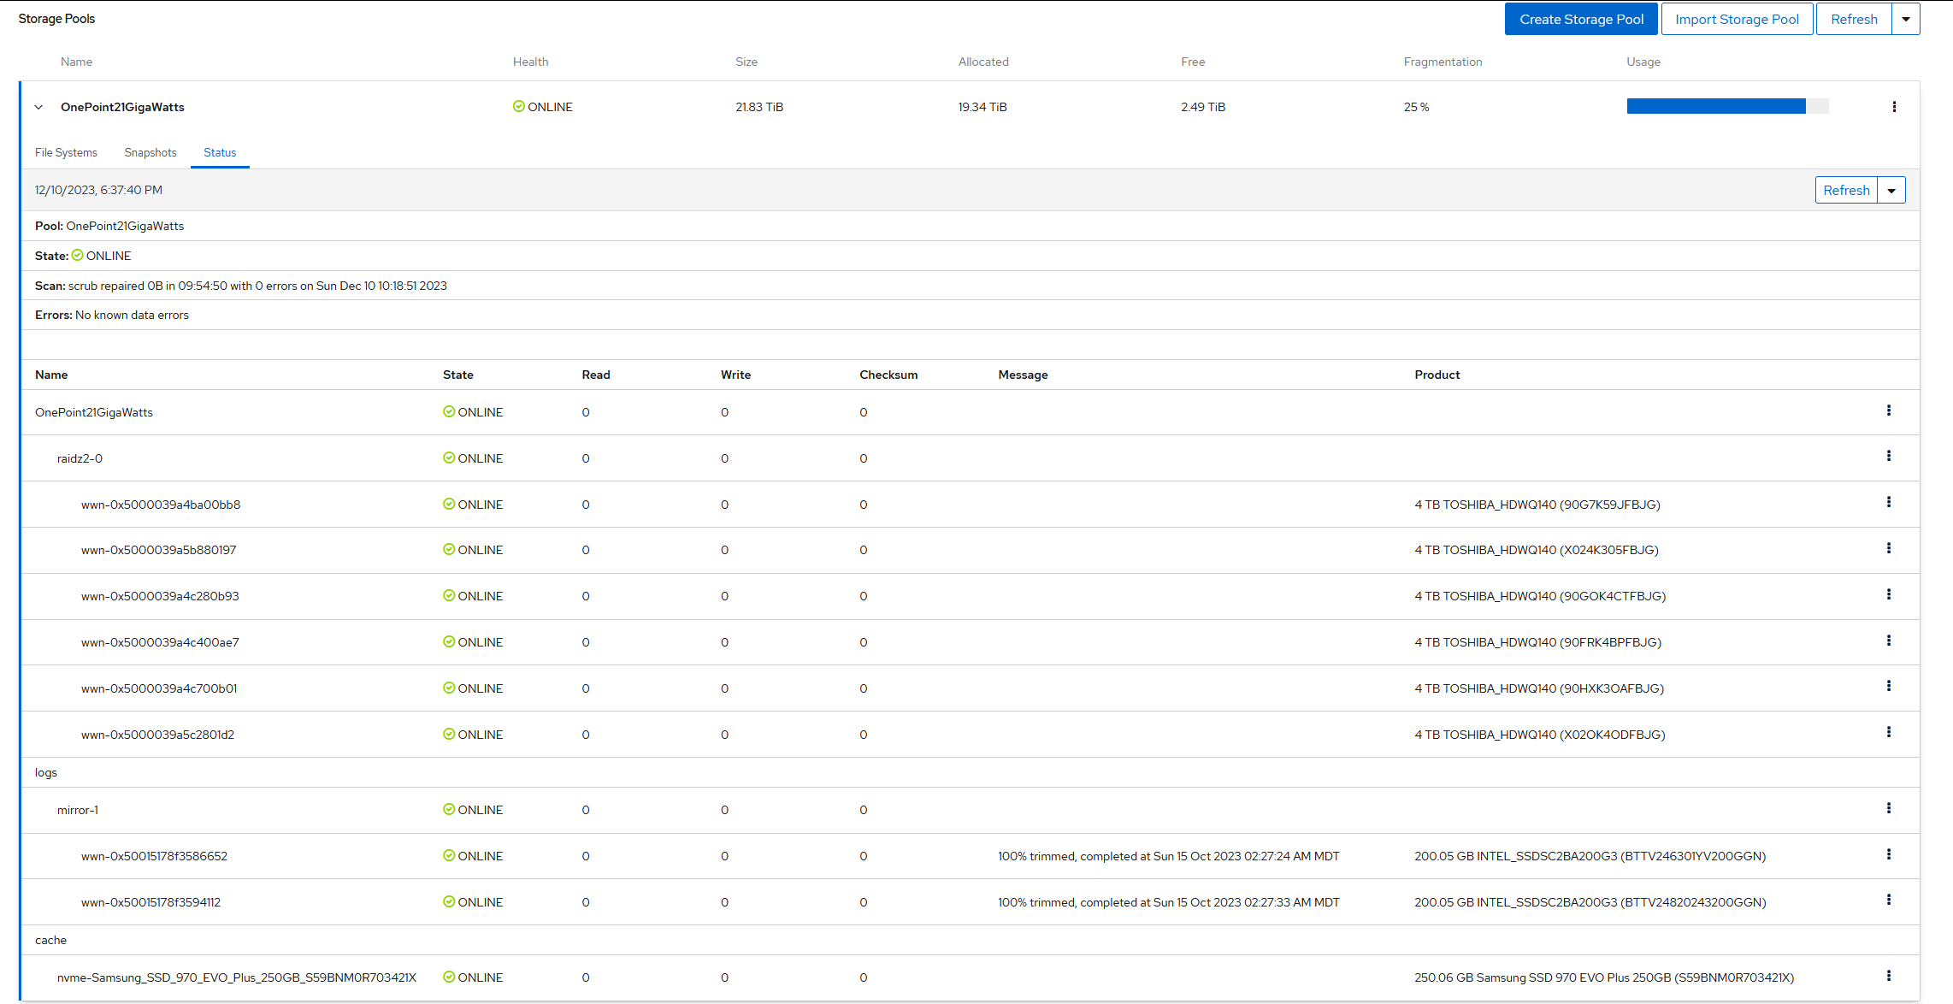This screenshot has height=1004, width=1953.
Task: Collapse the OnePoint21GigaWatts pool row
Action: tap(38, 108)
